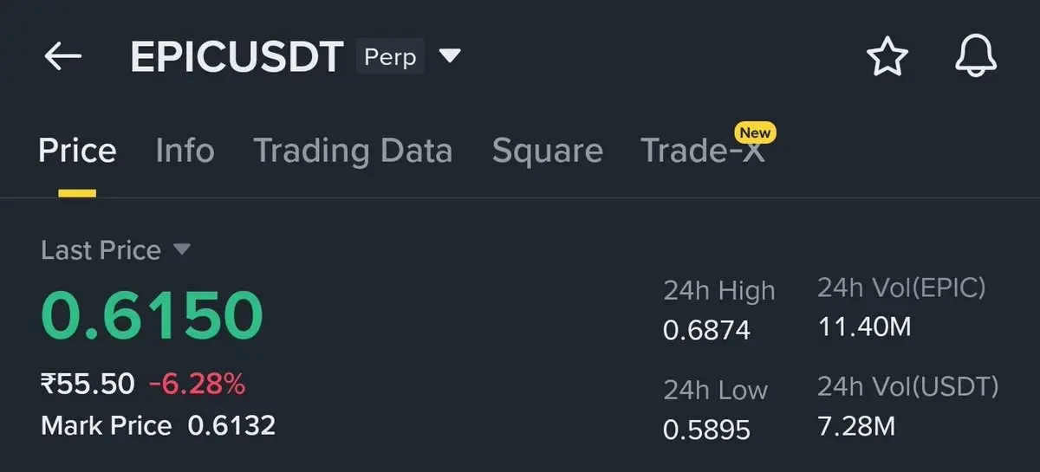
Task: Select the Price tab
Action: tap(77, 151)
